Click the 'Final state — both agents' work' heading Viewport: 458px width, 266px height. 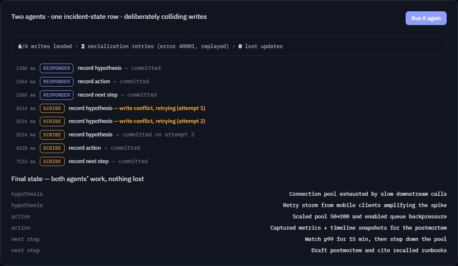click(x=77, y=179)
